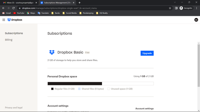Reload the Dropbox subscriptions page
Viewport: 200px width, 112px height.
[13, 8]
